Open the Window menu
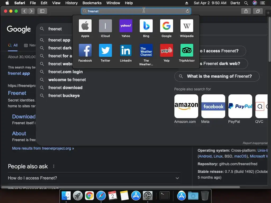Image resolution: width=271 pixels, height=203 pixels. [113, 3]
